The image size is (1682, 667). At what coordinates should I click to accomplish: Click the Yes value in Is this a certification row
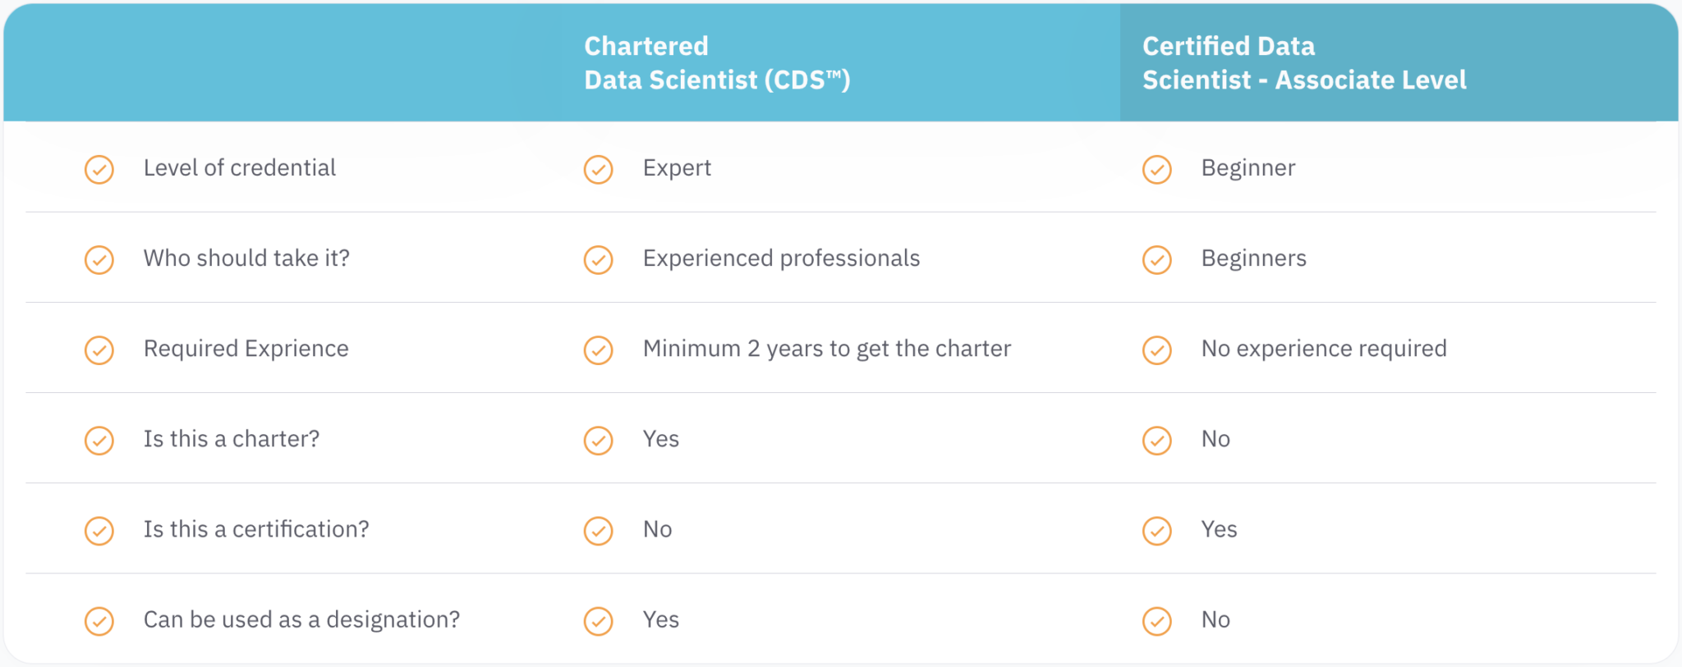coord(1219,529)
